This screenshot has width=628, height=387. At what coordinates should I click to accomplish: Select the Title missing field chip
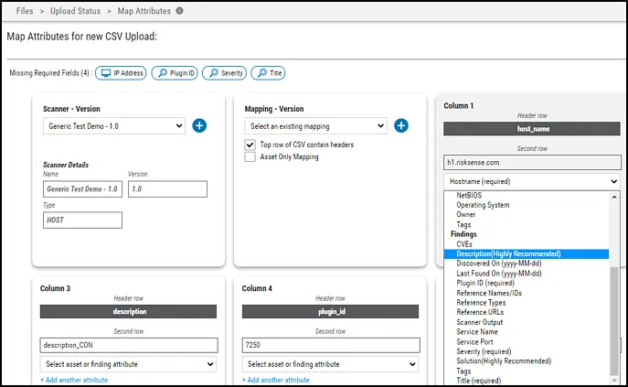click(x=268, y=73)
